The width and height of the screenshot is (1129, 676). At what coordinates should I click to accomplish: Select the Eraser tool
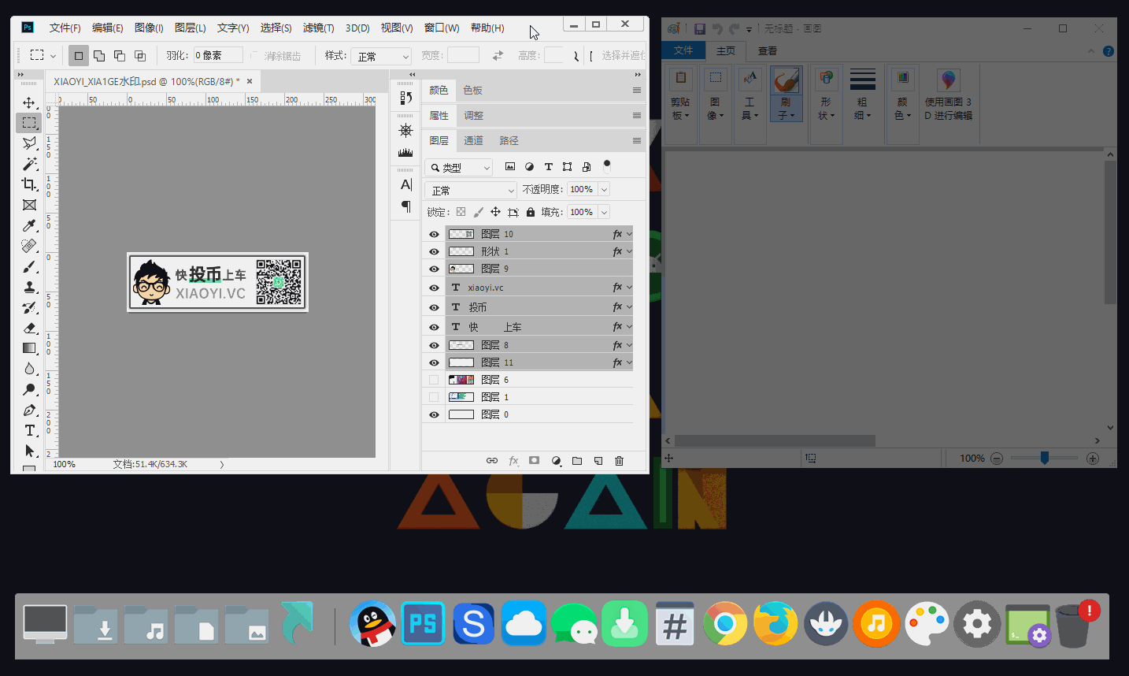click(29, 328)
